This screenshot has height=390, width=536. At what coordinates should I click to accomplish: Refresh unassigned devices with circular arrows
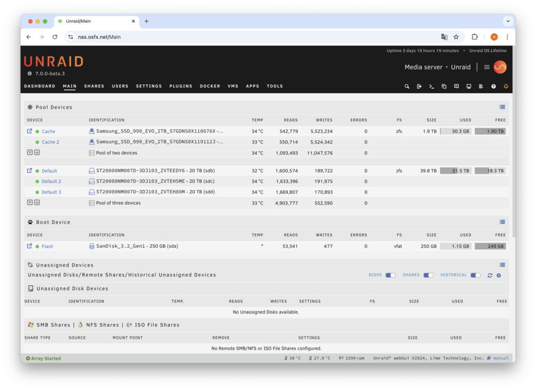[x=490, y=276]
